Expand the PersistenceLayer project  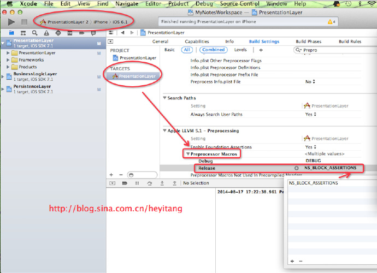[x=3, y=89]
